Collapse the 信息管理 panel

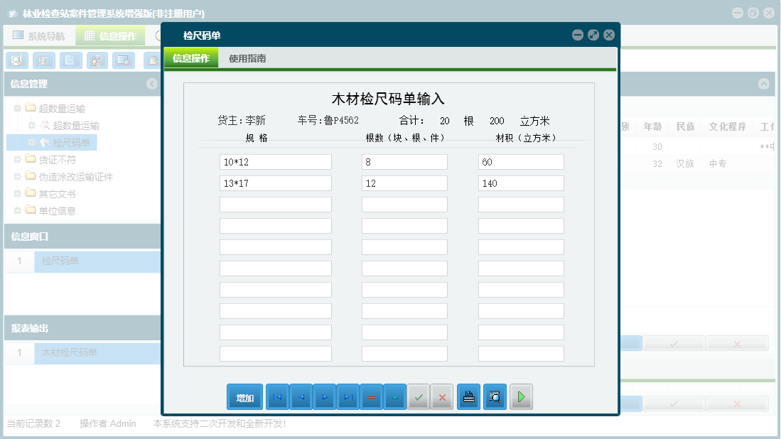(x=151, y=84)
